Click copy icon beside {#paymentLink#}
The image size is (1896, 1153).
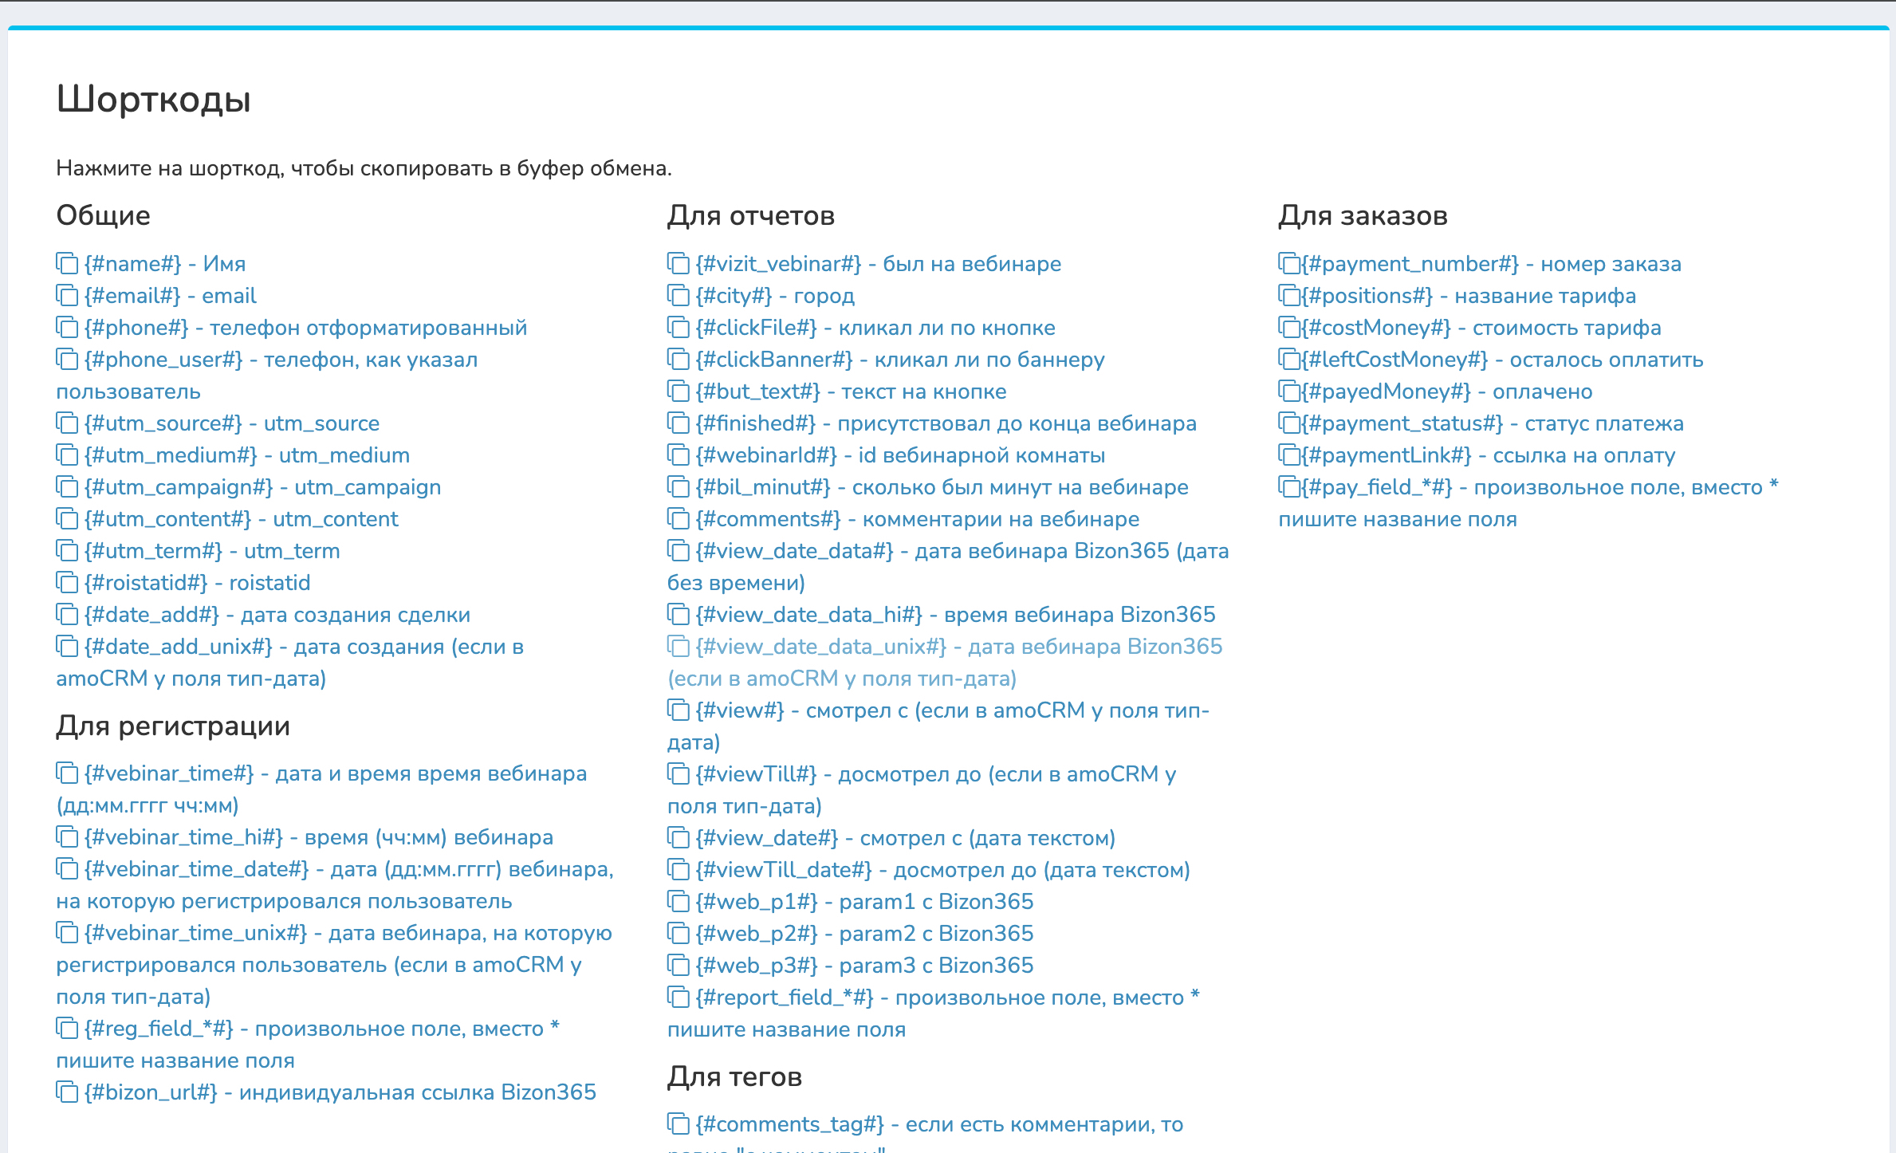pos(1288,455)
